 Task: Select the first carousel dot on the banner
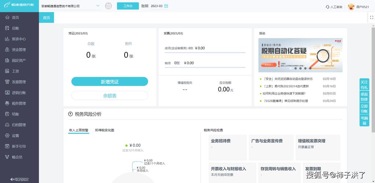[291, 68]
